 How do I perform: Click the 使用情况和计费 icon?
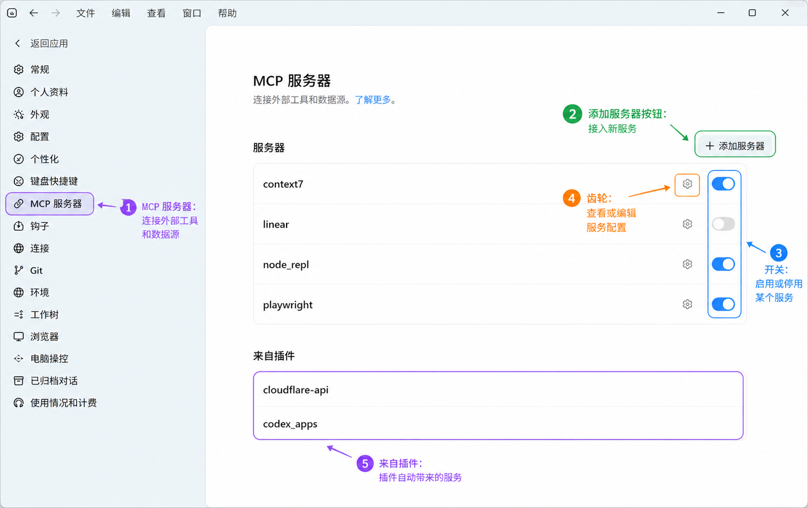pos(18,403)
